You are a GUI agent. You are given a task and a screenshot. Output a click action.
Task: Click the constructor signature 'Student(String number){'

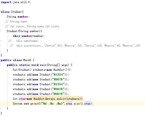24,31
